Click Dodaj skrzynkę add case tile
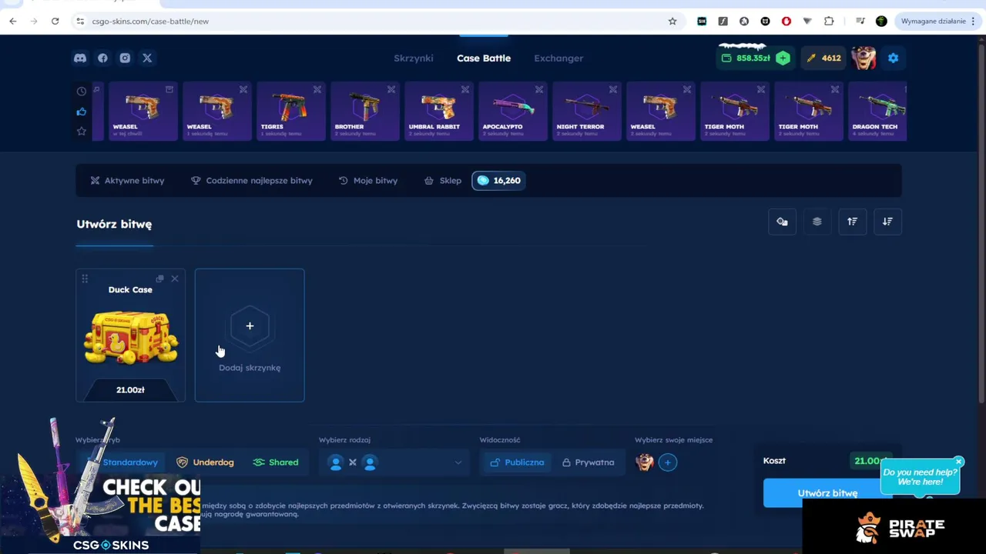 (250, 335)
